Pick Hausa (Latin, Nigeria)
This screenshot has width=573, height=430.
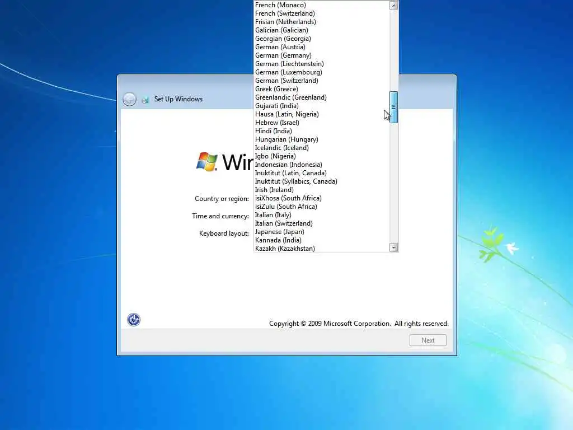[x=322, y=114]
